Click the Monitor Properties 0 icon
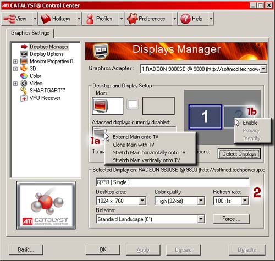This screenshot has width=275, height=261. [x=24, y=61]
